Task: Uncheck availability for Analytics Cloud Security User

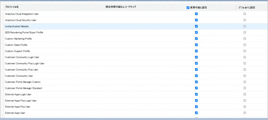Action: pyautogui.click(x=196, y=20)
